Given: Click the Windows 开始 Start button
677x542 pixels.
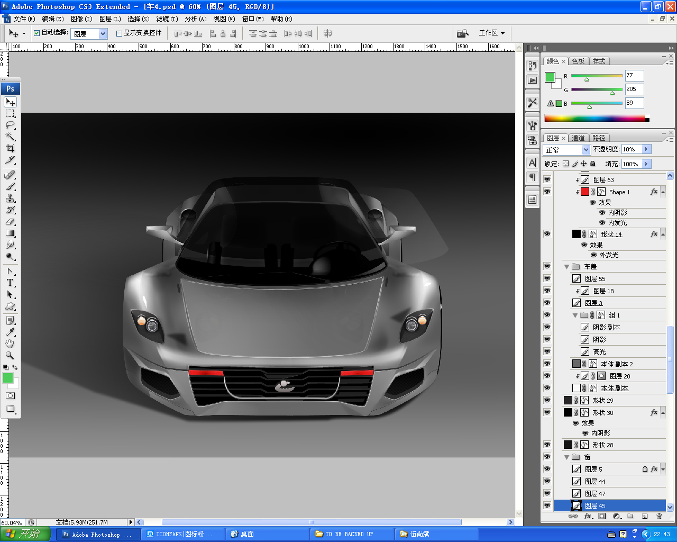Looking at the screenshot, I should point(25,534).
